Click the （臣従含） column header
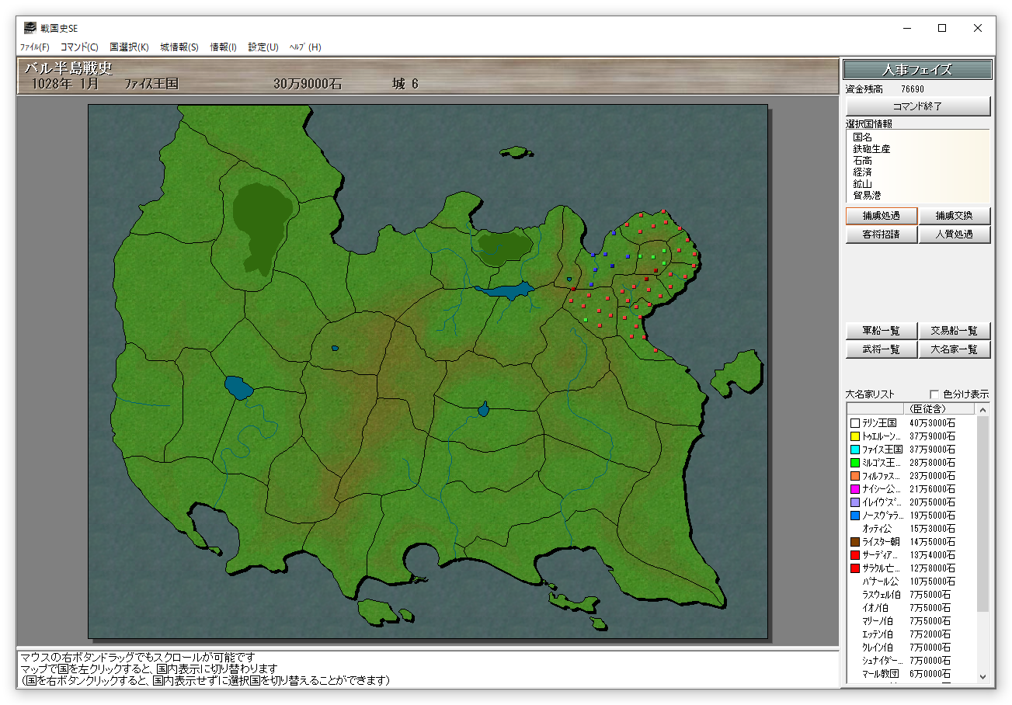 pyautogui.click(x=927, y=409)
